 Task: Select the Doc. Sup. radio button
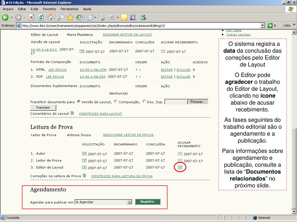tap(144, 102)
